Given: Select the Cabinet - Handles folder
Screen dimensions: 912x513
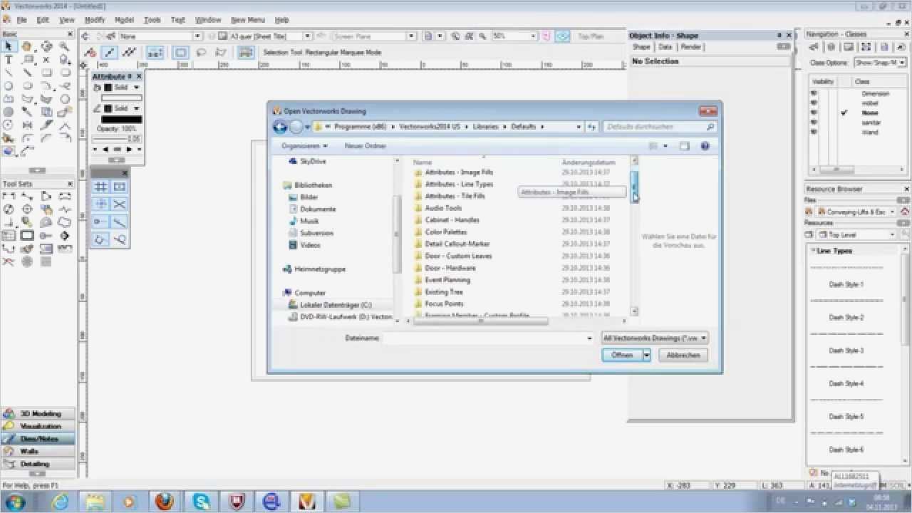Looking at the screenshot, I should pos(452,220).
